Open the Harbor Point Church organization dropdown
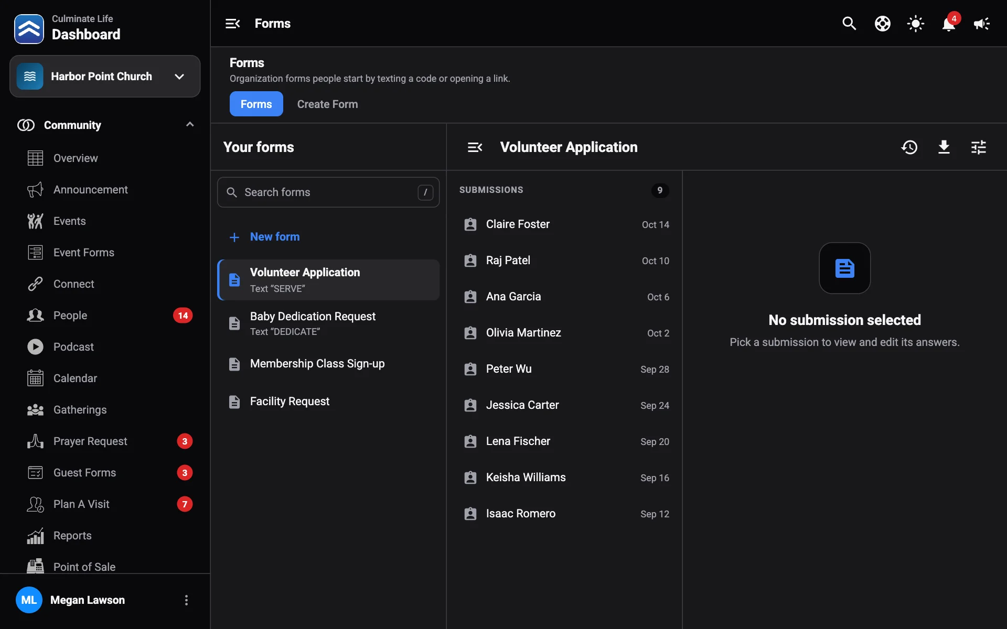The width and height of the screenshot is (1007, 629). tap(105, 77)
